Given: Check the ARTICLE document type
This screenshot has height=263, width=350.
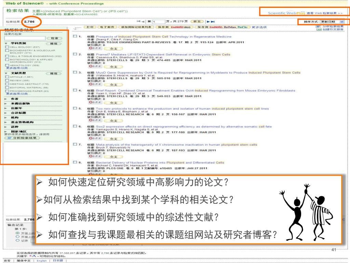Looking at the screenshot, I should [7, 77].
